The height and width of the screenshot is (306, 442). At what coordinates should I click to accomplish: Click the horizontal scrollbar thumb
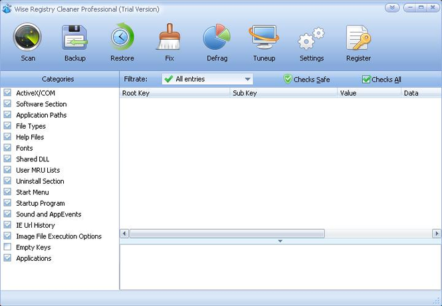pyautogui.click(x=227, y=234)
